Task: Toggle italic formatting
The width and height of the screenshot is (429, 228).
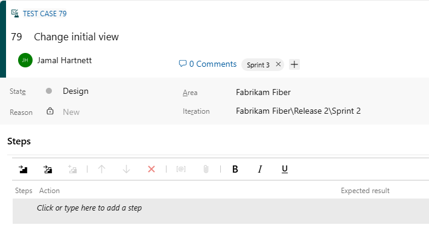Action: 260,170
